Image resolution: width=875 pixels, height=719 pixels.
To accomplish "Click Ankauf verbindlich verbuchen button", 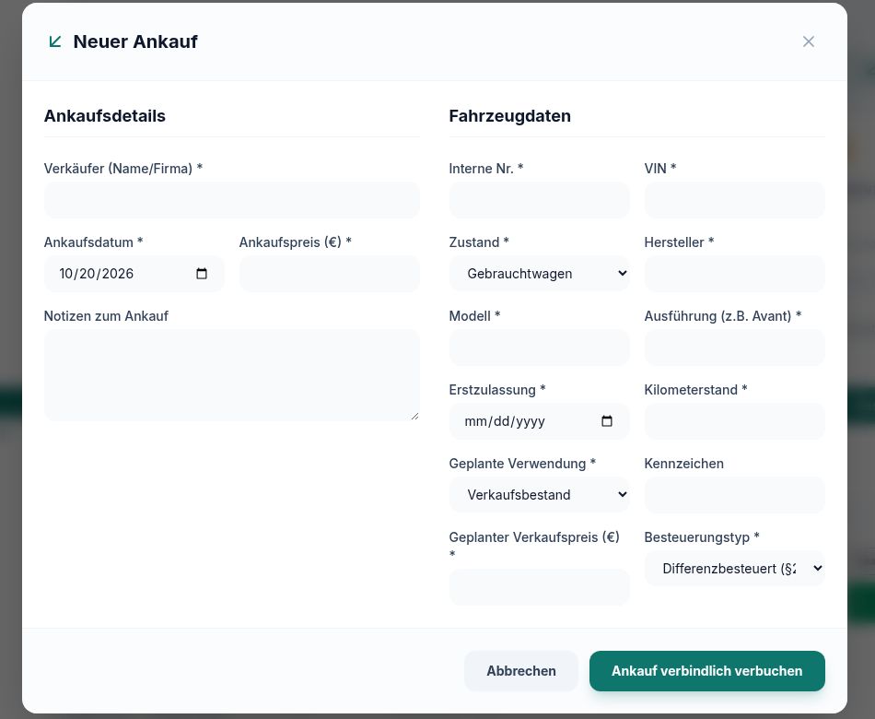I will coord(707,671).
